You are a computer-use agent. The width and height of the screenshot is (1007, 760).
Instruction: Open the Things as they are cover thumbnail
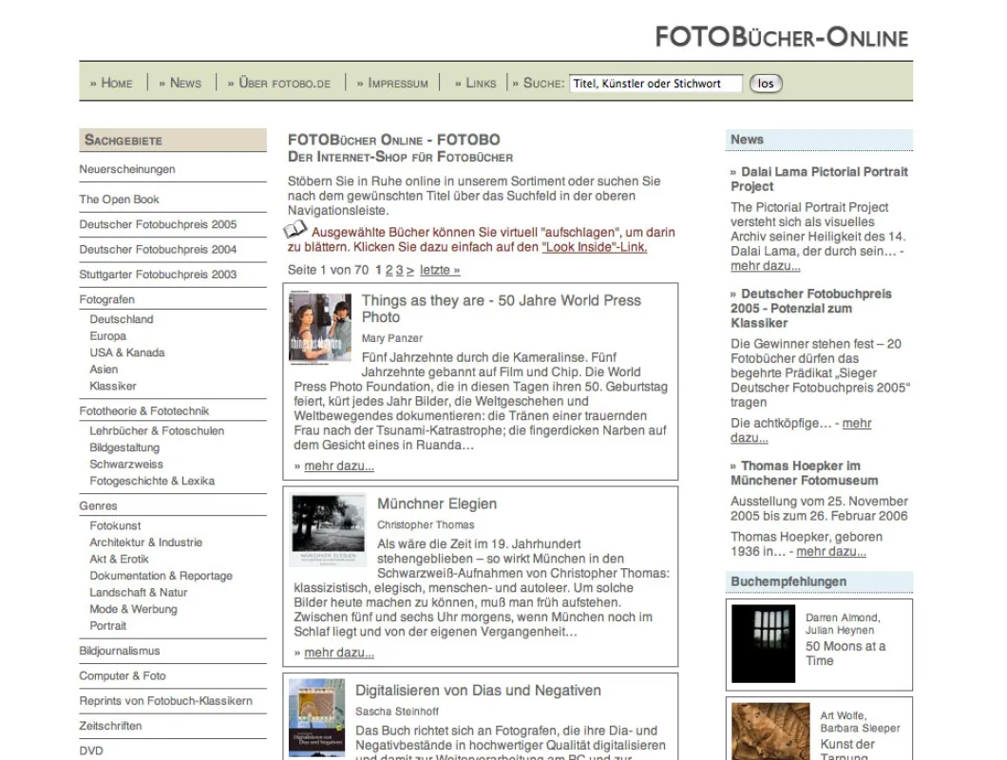[x=320, y=328]
